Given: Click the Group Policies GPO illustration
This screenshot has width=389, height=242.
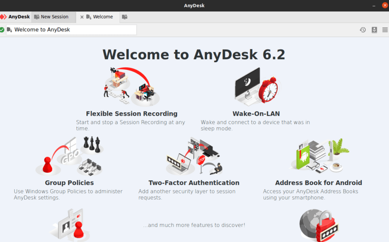Looking at the screenshot, I should 70,156.
